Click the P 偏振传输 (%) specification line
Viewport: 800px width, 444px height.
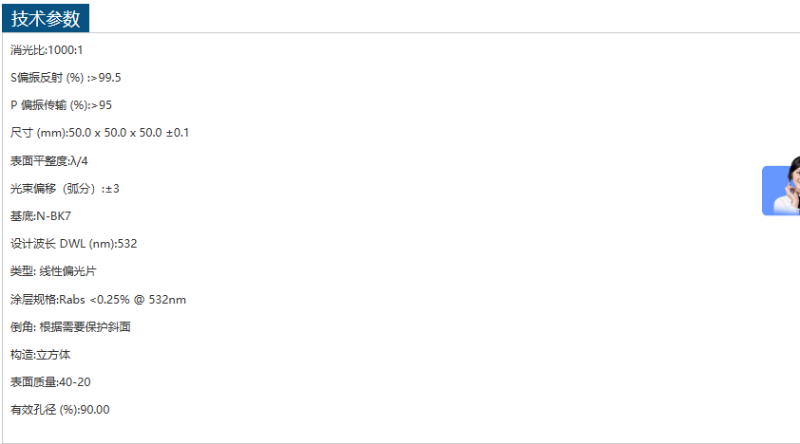point(61,105)
